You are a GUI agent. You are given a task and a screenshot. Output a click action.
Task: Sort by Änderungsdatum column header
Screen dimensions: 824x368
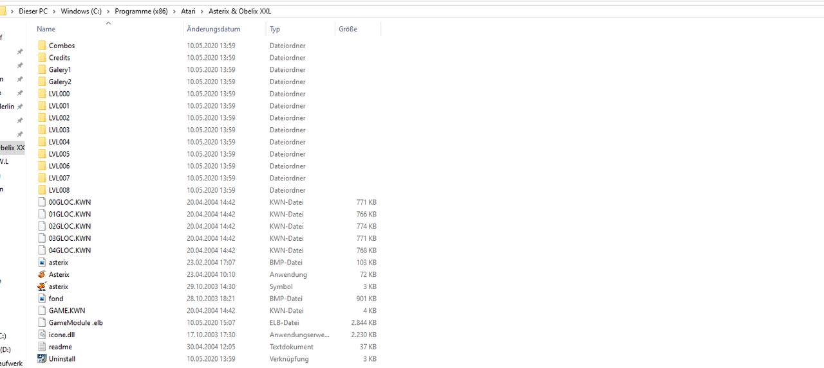pyautogui.click(x=213, y=29)
